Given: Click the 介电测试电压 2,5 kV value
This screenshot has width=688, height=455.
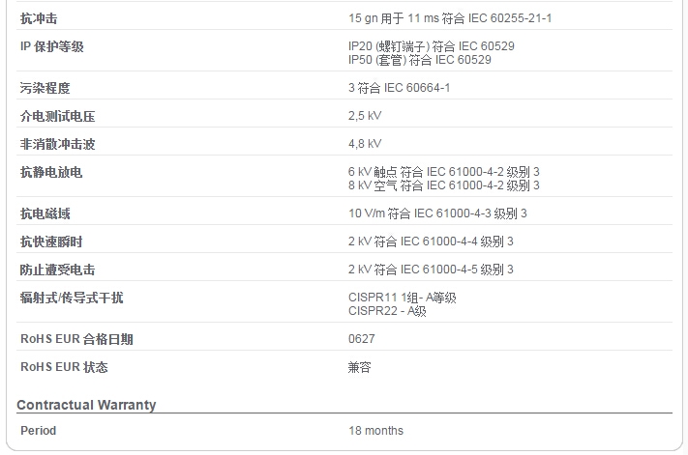Looking at the screenshot, I should (365, 116).
